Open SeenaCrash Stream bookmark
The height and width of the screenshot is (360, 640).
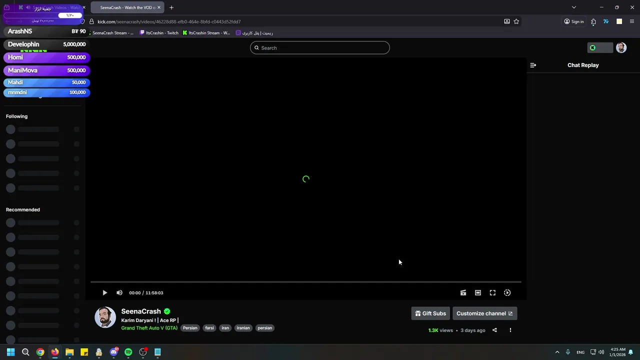point(113,33)
